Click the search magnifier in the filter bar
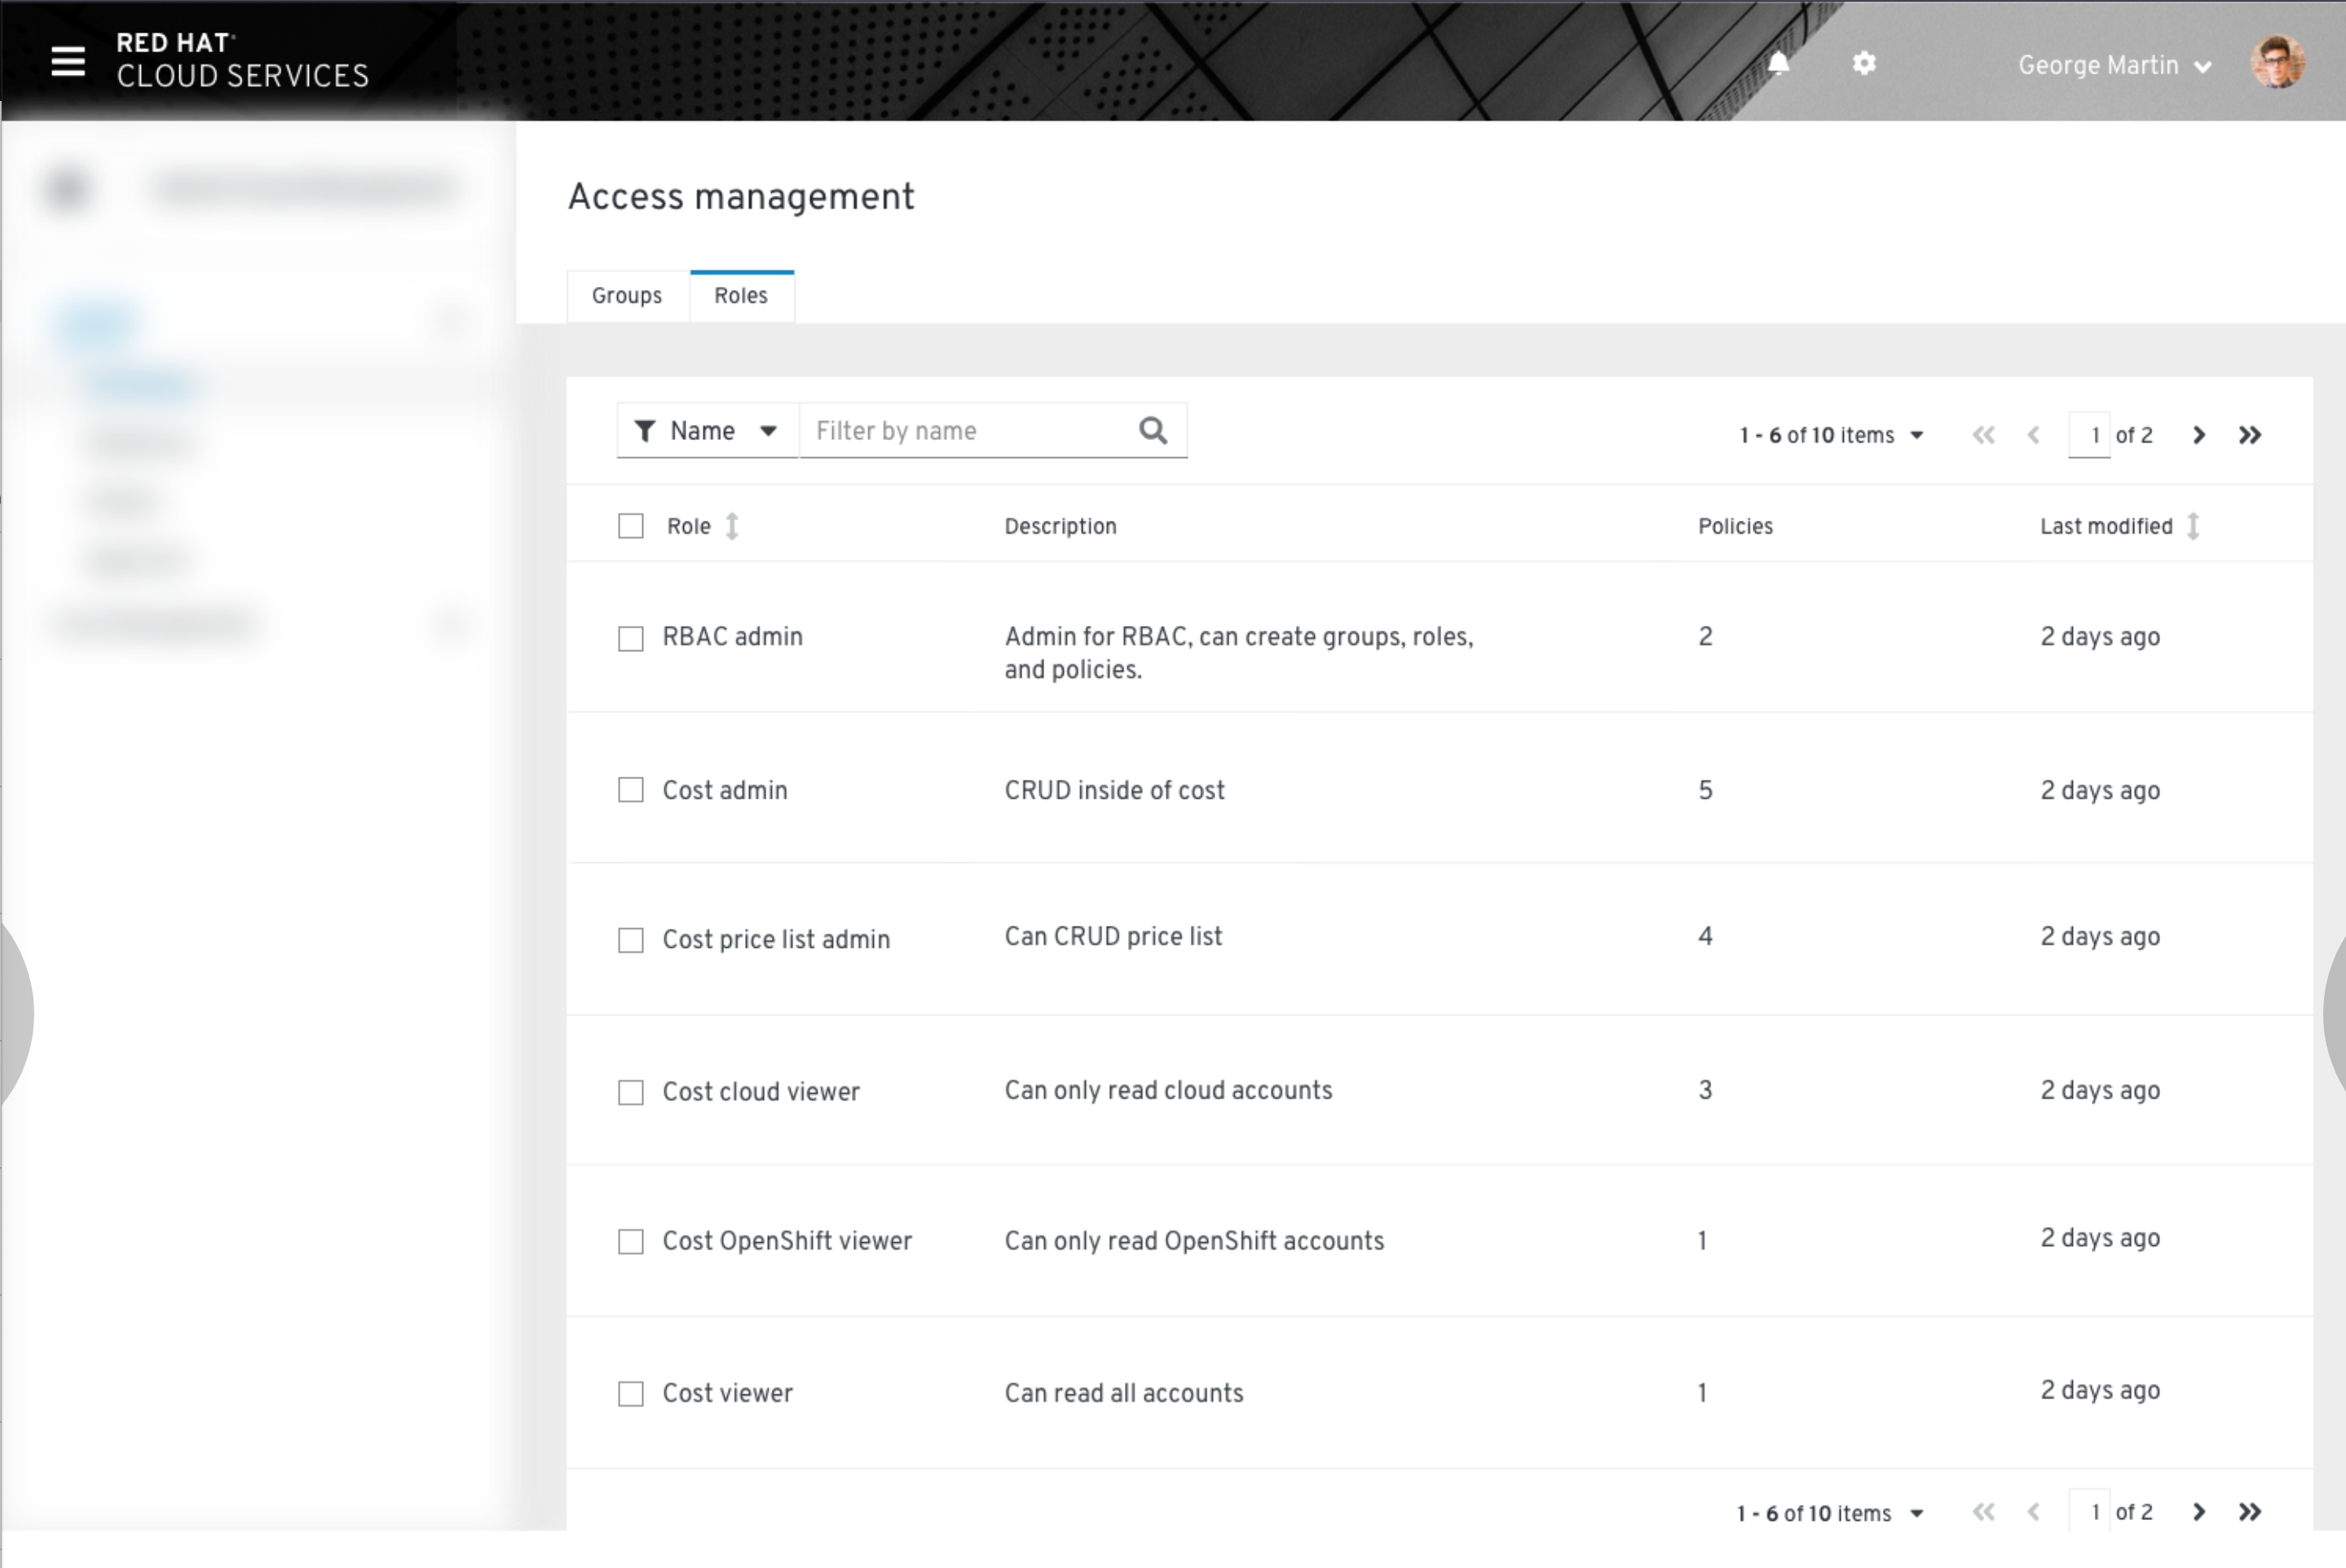 (x=1153, y=430)
